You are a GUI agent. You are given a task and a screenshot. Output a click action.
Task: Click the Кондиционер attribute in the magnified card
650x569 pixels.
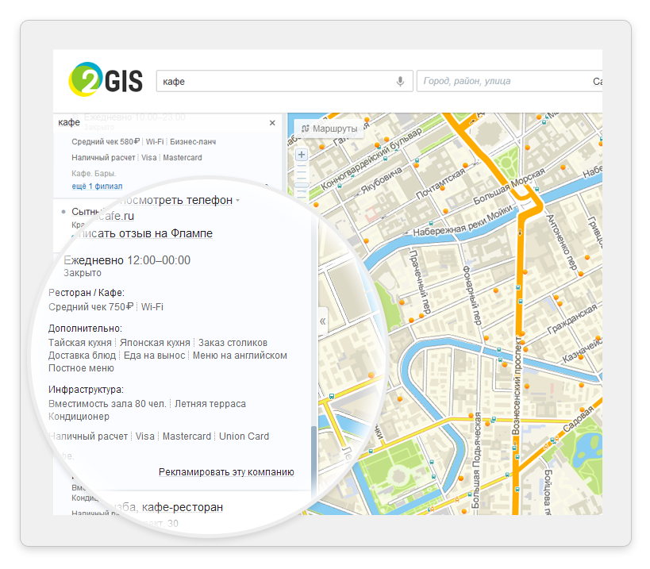coord(79,417)
